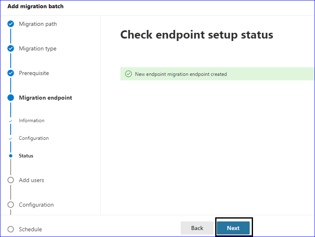Click the New endpoint created message banner

click(x=217, y=74)
